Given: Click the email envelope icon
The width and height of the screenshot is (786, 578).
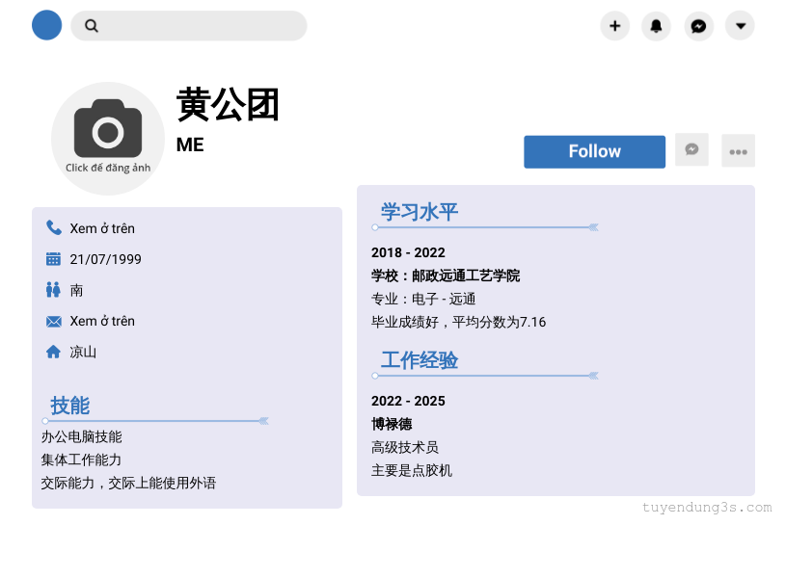Looking at the screenshot, I should click(54, 321).
